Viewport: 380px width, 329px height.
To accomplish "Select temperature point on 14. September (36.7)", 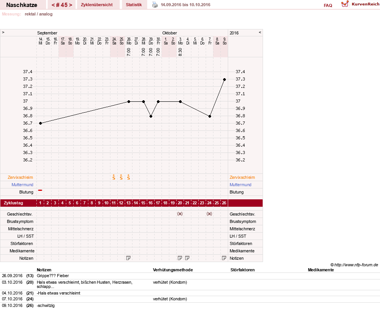I will coord(40,123).
